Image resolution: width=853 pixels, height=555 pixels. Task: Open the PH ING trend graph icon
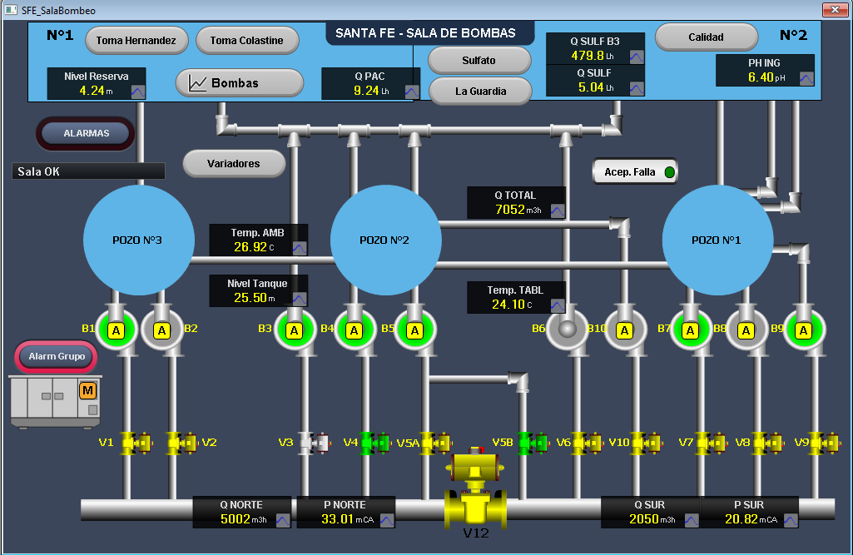pos(806,78)
